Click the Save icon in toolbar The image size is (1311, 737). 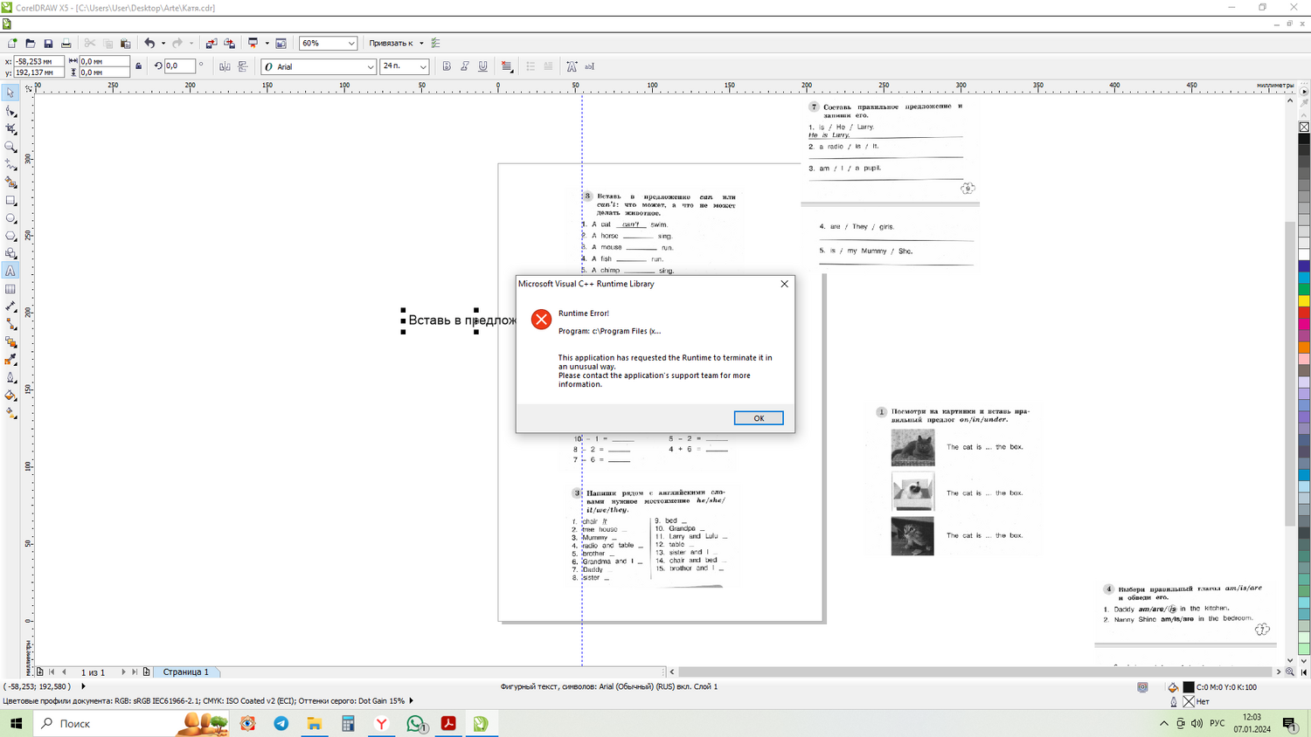48,43
